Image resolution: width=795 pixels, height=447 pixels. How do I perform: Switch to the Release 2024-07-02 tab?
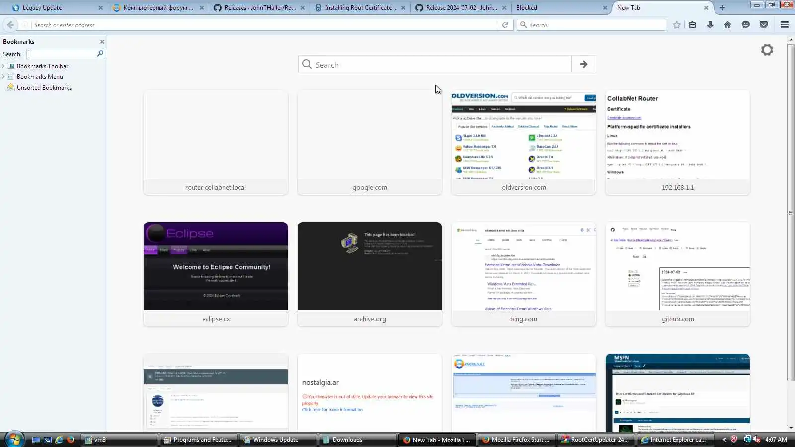coord(461,8)
